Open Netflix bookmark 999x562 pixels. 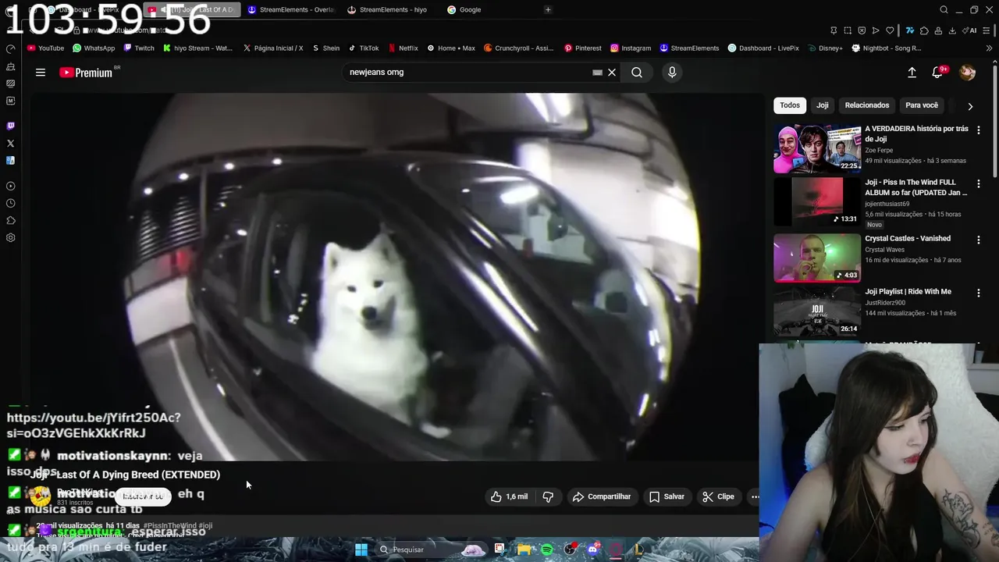[404, 48]
